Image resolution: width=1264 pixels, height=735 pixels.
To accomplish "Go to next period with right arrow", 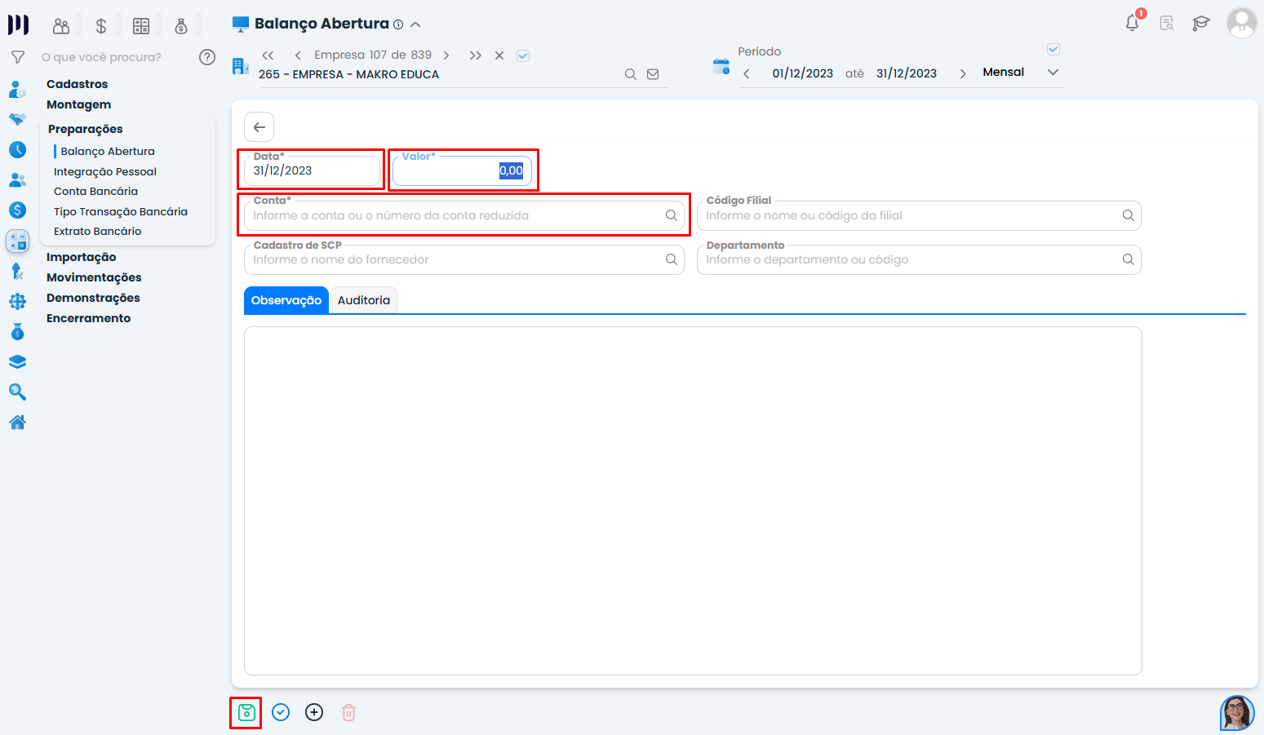I will (x=963, y=73).
